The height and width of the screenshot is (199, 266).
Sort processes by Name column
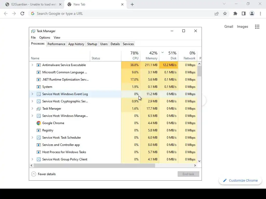coord(59,56)
